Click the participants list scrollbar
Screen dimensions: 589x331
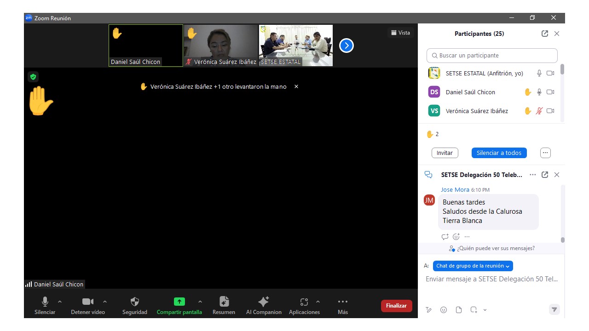tap(562, 69)
